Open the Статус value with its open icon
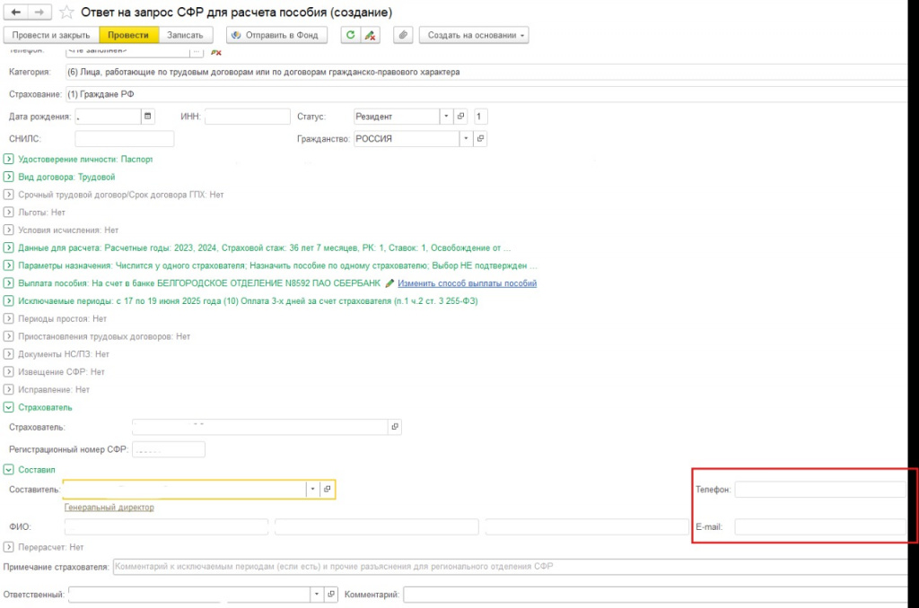The width and height of the screenshot is (919, 608). [x=460, y=117]
